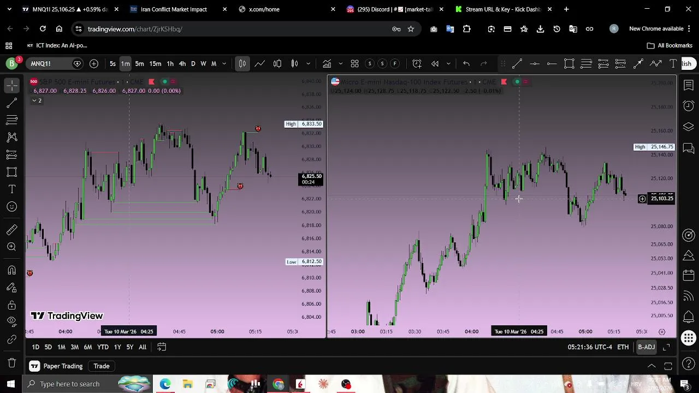Undo the last chart action

pyautogui.click(x=466, y=64)
